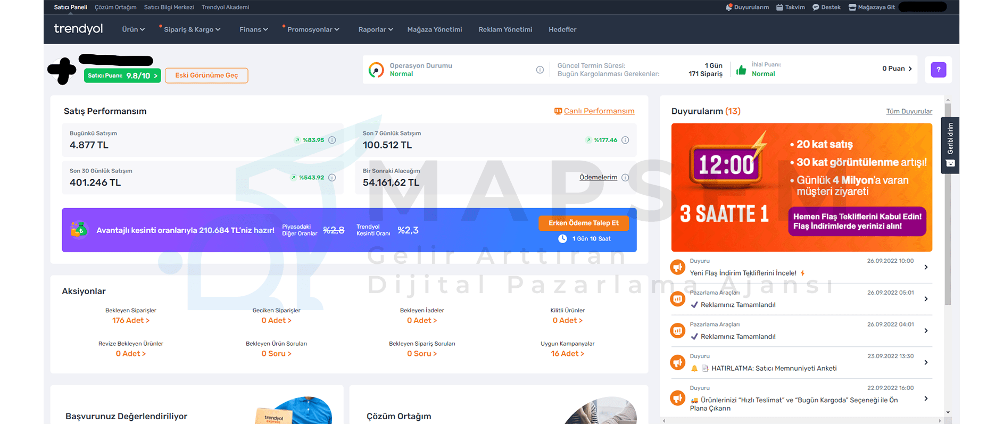Open the Hedefler menu item

562,29
